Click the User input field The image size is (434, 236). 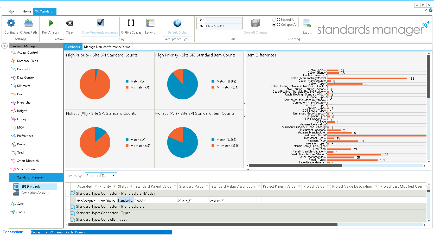[224, 20]
